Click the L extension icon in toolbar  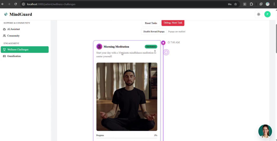tap(245, 4)
